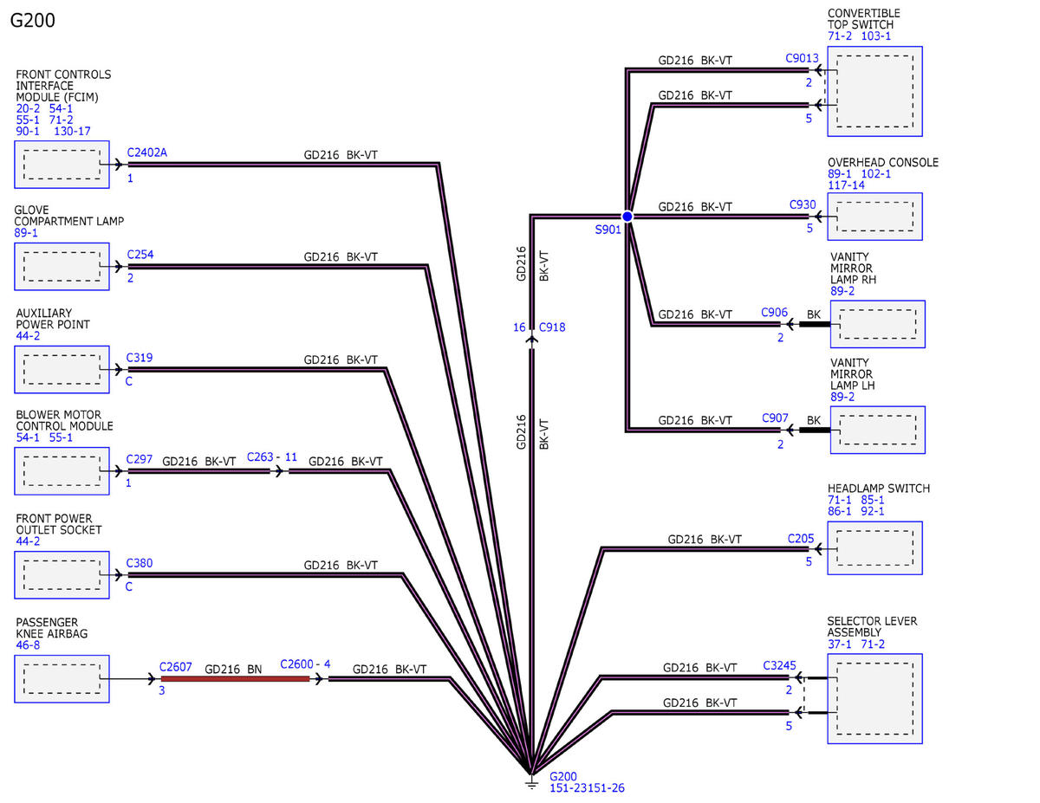Click the C9013 connector label
This screenshot has height=803, width=1040.
click(x=802, y=58)
